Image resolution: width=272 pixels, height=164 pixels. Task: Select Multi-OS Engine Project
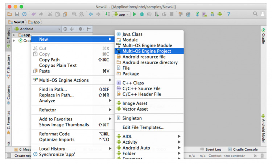149,51
